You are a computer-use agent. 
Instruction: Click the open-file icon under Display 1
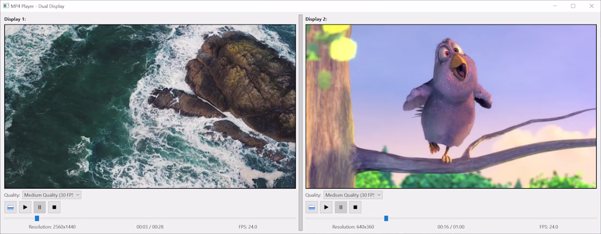pyautogui.click(x=10, y=207)
